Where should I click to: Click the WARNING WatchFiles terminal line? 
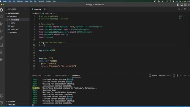pos(65,88)
